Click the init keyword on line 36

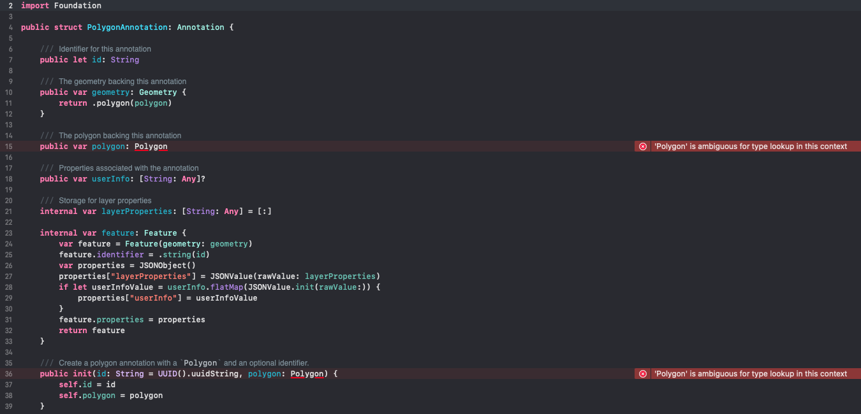(82, 374)
